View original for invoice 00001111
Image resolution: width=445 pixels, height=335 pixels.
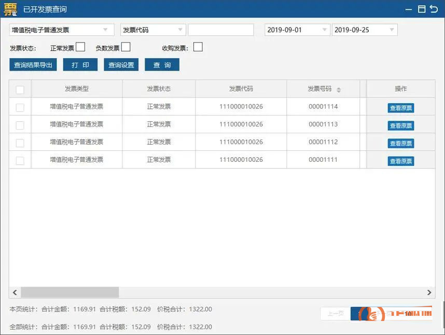pyautogui.click(x=401, y=161)
